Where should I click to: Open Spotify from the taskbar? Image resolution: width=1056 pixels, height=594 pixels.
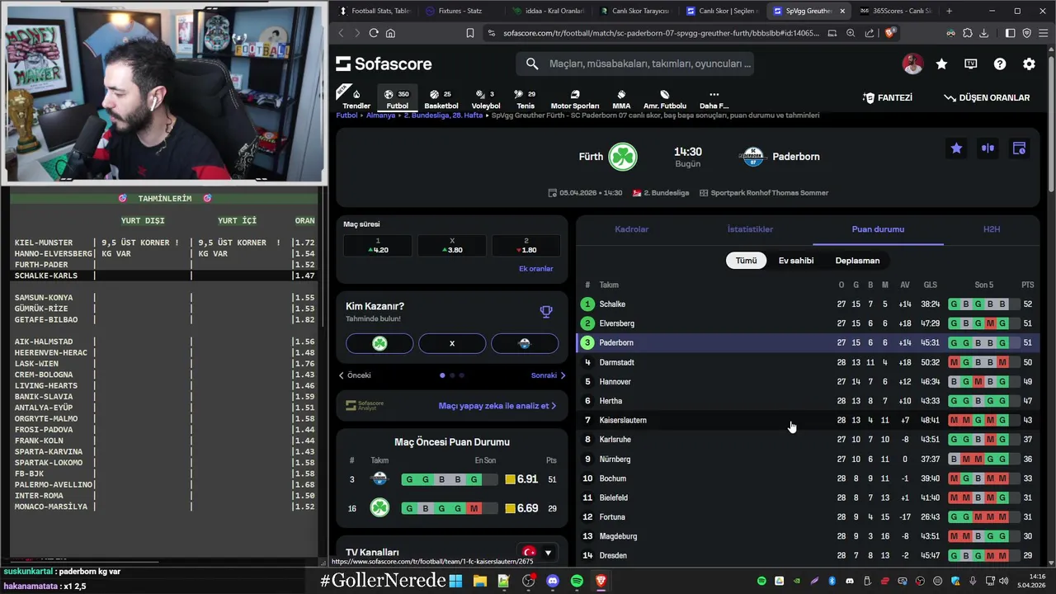tap(577, 581)
